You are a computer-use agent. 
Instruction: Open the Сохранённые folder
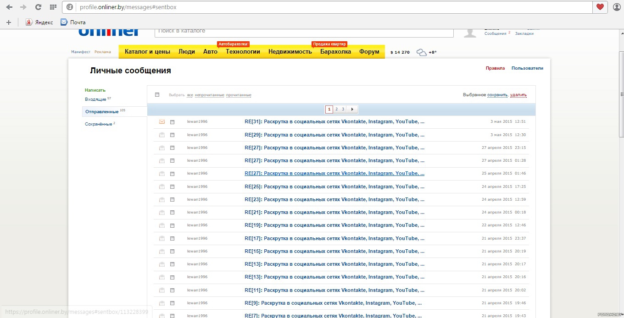[x=98, y=124]
